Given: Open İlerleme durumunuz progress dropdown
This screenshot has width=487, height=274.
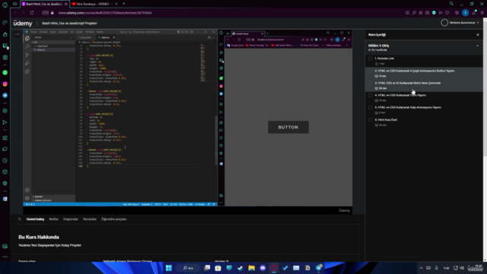Looking at the screenshot, I should 460,23.
